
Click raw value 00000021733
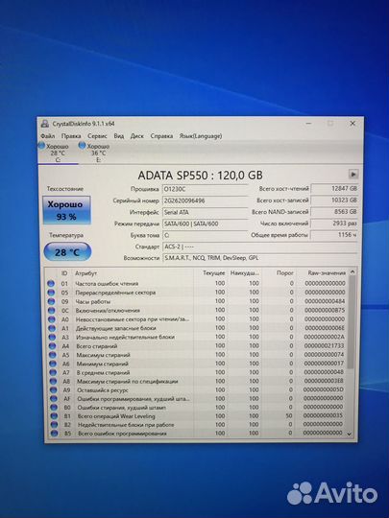coord(324,345)
